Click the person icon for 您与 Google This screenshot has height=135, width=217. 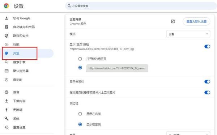click(7, 18)
